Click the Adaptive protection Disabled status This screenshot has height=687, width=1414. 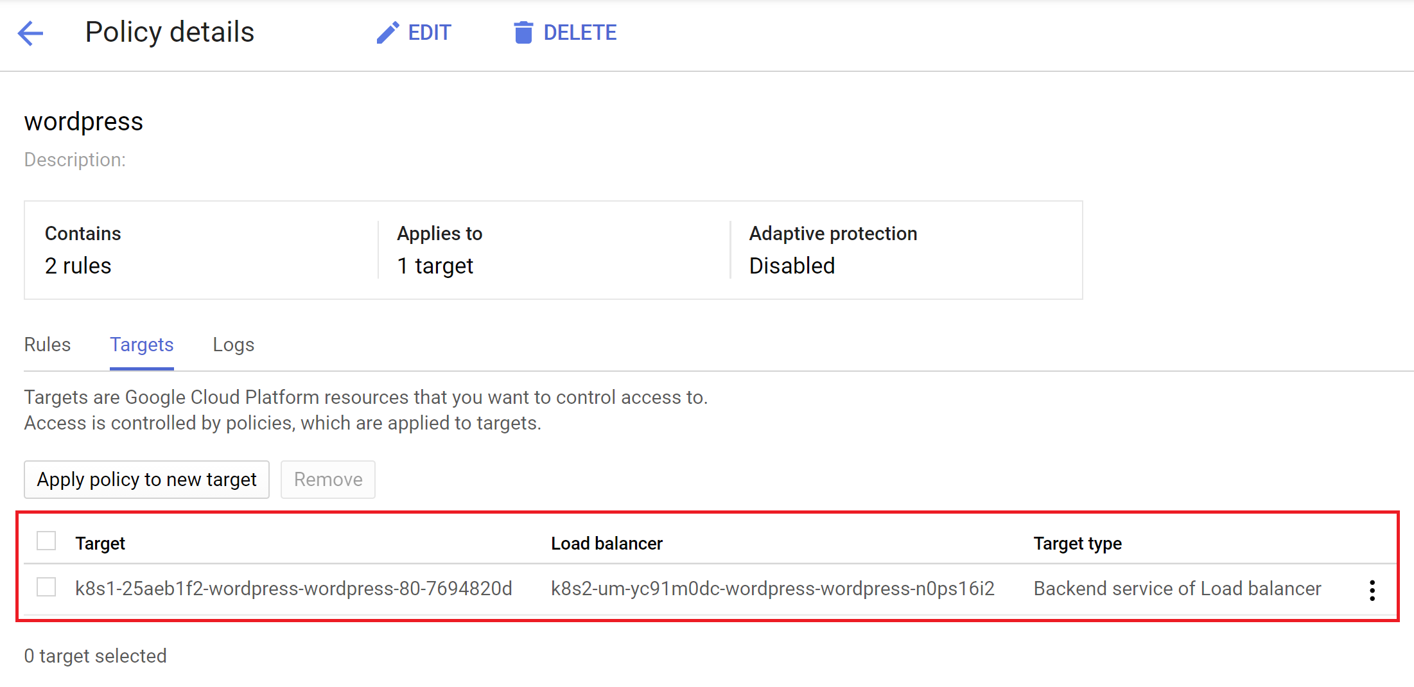pos(792,266)
